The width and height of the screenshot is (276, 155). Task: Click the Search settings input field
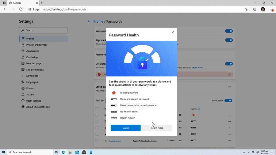[43, 30]
